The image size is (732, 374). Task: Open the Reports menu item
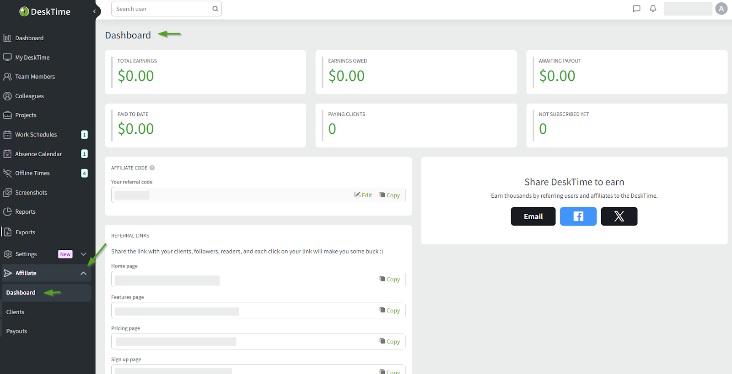(x=25, y=212)
